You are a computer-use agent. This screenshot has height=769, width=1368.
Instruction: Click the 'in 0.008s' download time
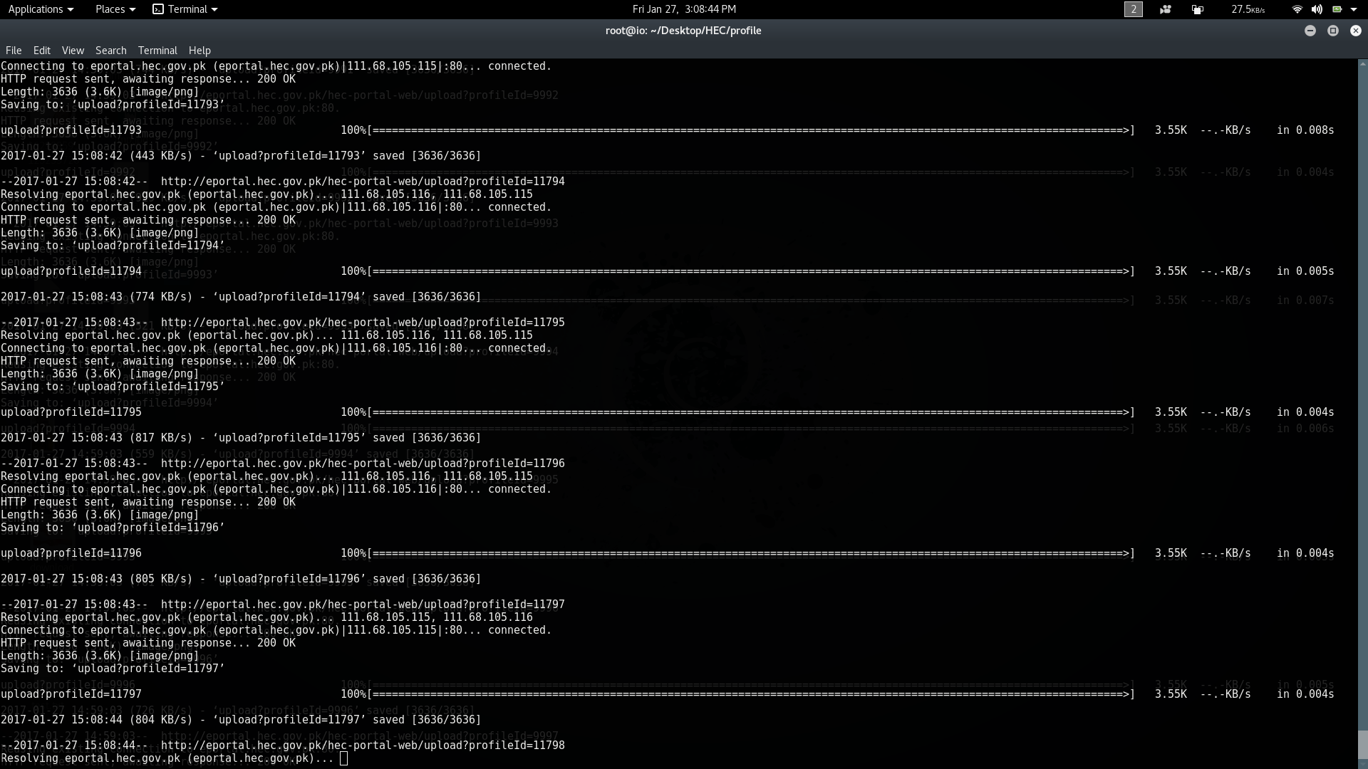(x=1305, y=130)
